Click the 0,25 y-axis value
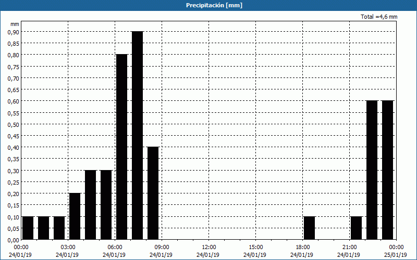Viewport: 417px width, 260px height. 14,183
